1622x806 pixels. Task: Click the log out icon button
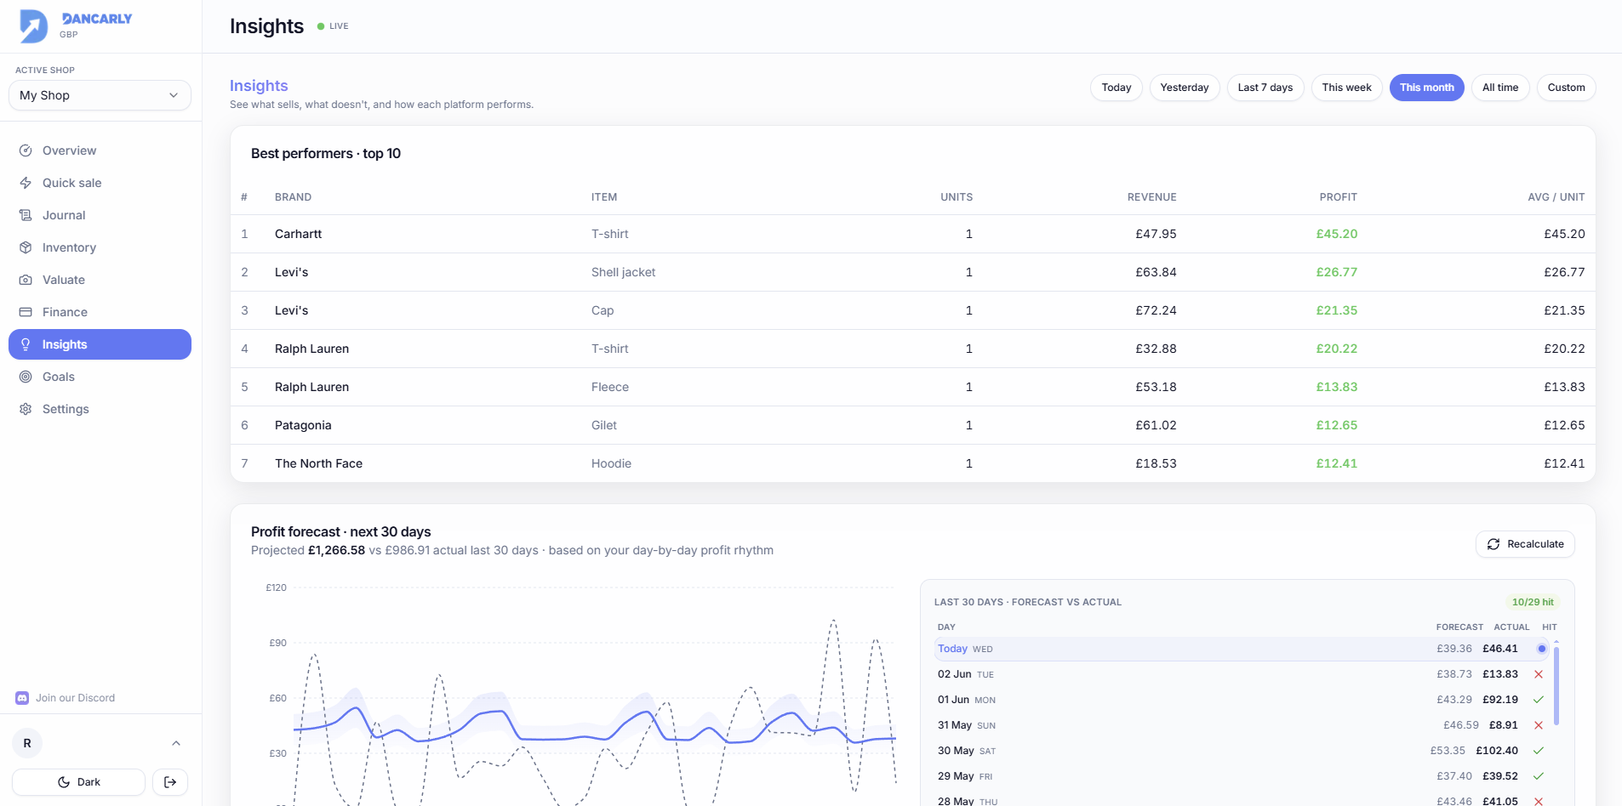170,782
